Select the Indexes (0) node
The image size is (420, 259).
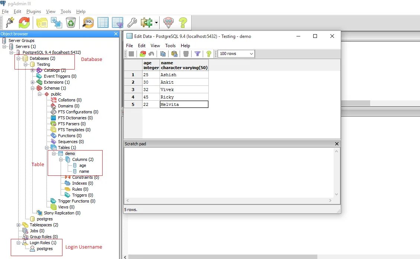(83, 183)
